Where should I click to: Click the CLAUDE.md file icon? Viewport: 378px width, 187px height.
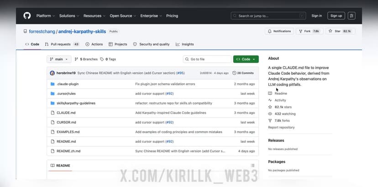pyautogui.click(x=52, y=113)
